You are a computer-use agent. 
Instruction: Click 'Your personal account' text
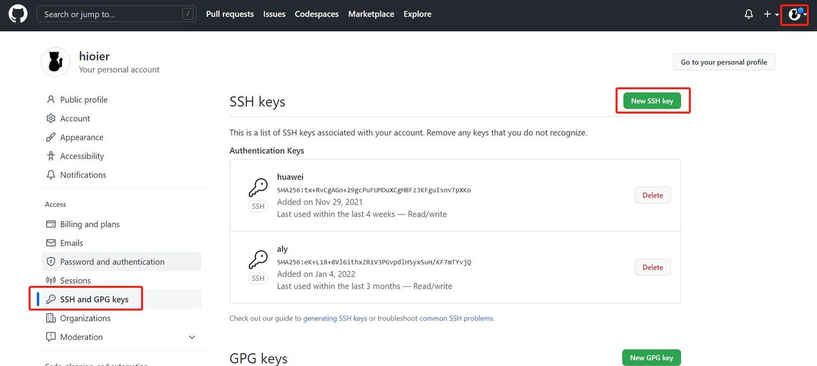(x=119, y=70)
